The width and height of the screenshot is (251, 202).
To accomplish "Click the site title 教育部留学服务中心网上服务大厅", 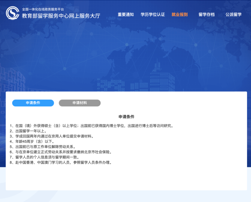I will point(61,16).
